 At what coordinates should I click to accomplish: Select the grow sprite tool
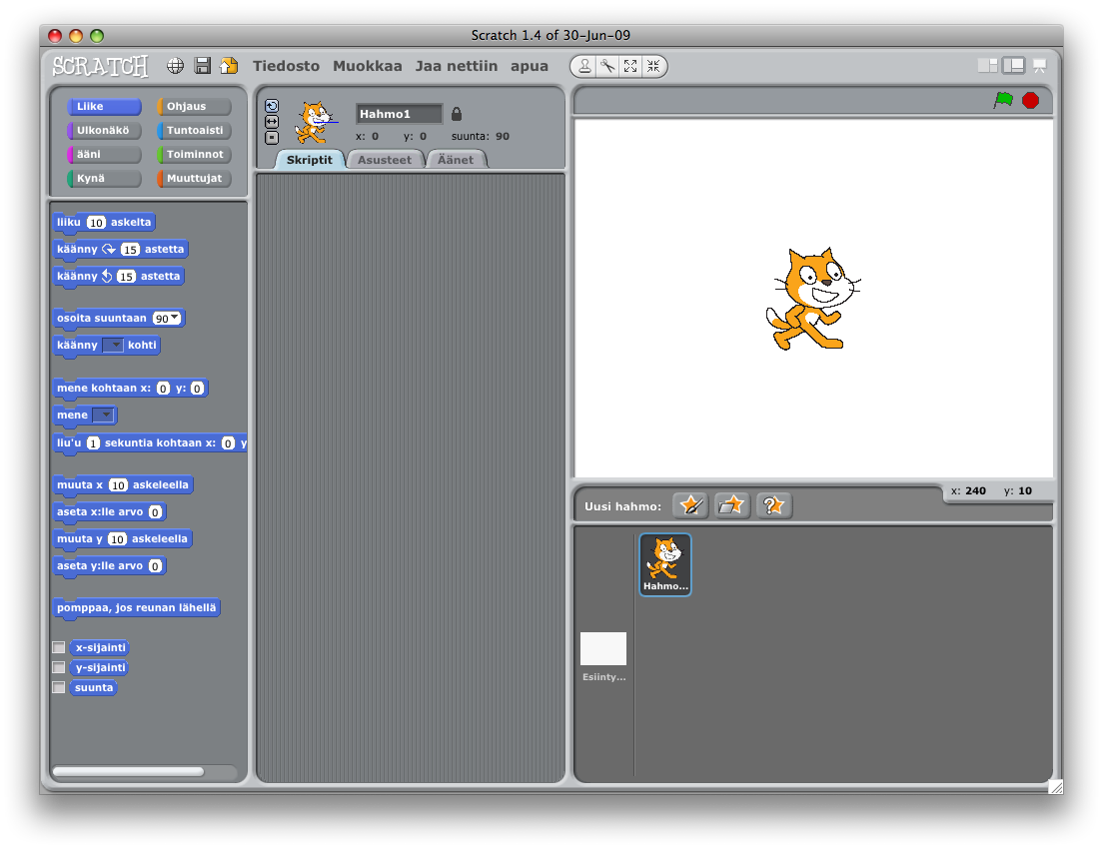tap(630, 66)
